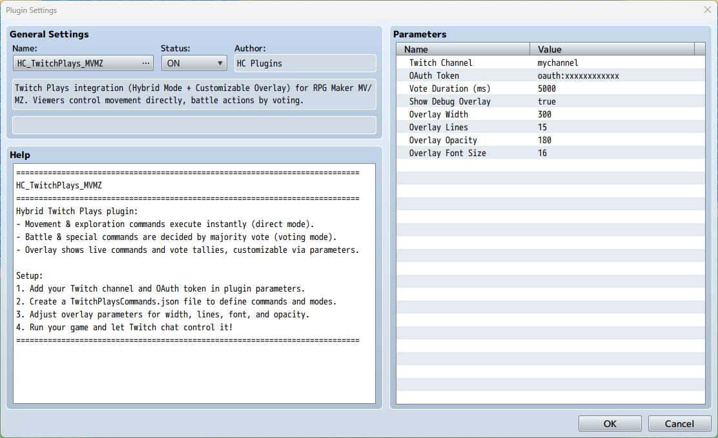The width and height of the screenshot is (718, 438).
Task: Click the Cancel button
Action: pos(679,424)
